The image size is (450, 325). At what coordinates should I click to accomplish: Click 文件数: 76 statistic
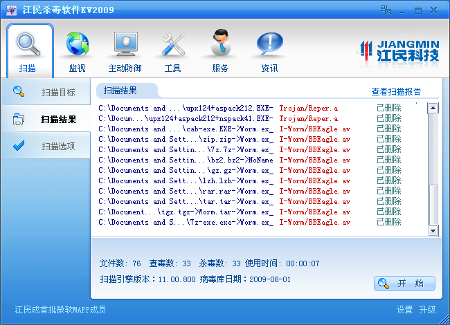(x=120, y=263)
